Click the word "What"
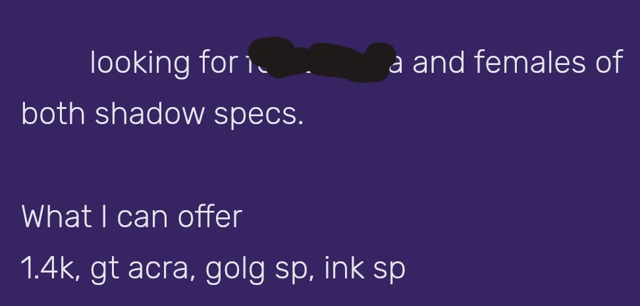This screenshot has width=640, height=306. coord(57,217)
